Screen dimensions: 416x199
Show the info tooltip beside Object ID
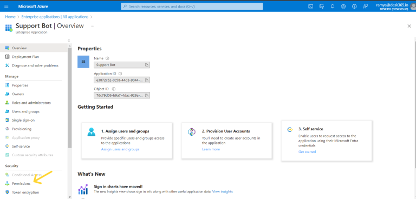click(x=114, y=89)
